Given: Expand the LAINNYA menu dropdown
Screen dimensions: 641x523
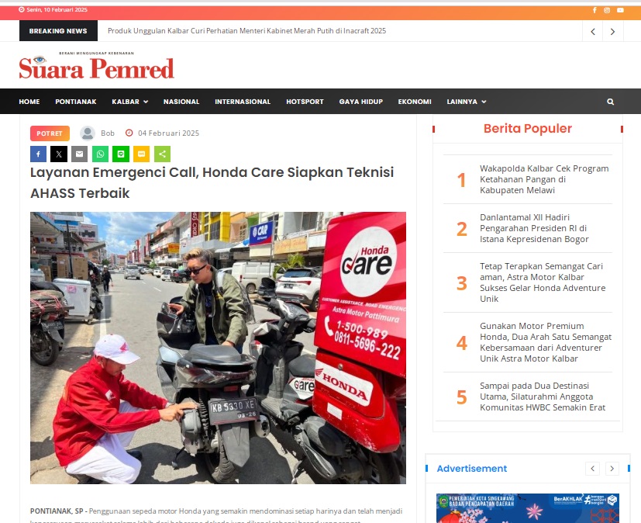Looking at the screenshot, I should click(467, 102).
